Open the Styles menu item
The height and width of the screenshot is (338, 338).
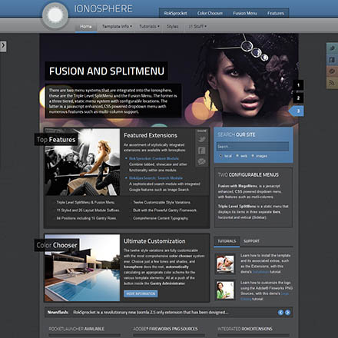point(172,26)
